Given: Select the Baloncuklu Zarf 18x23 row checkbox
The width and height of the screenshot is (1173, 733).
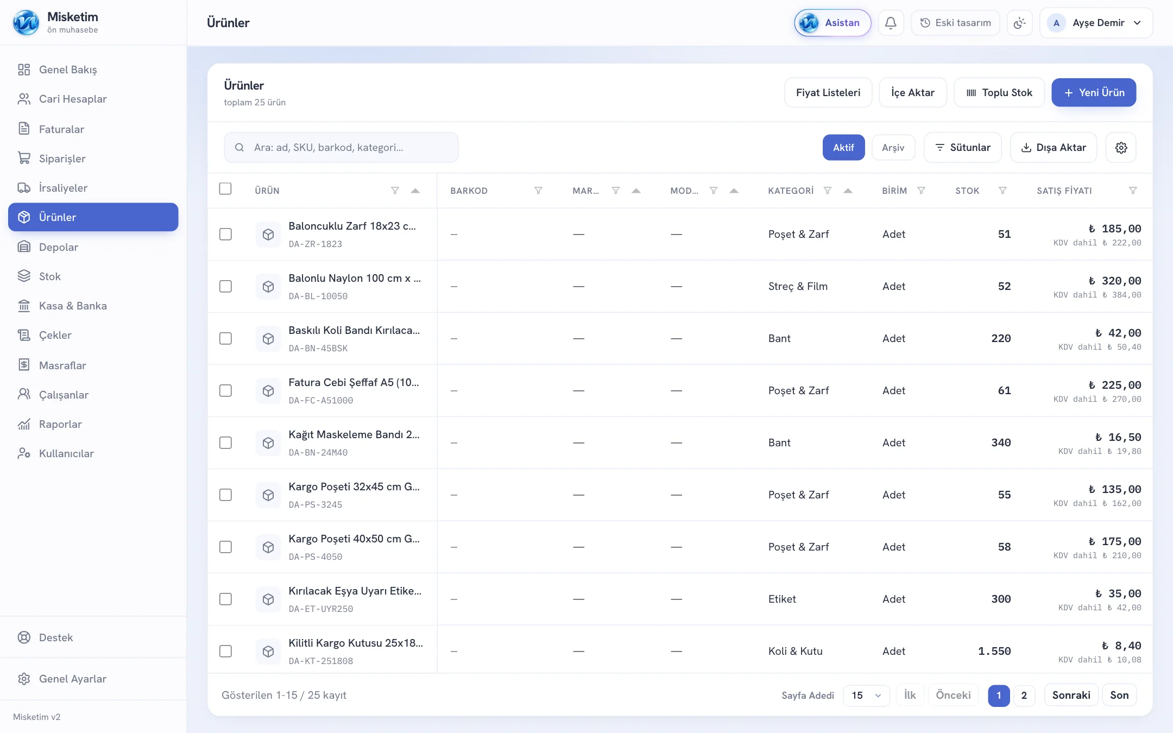Looking at the screenshot, I should coord(225,234).
